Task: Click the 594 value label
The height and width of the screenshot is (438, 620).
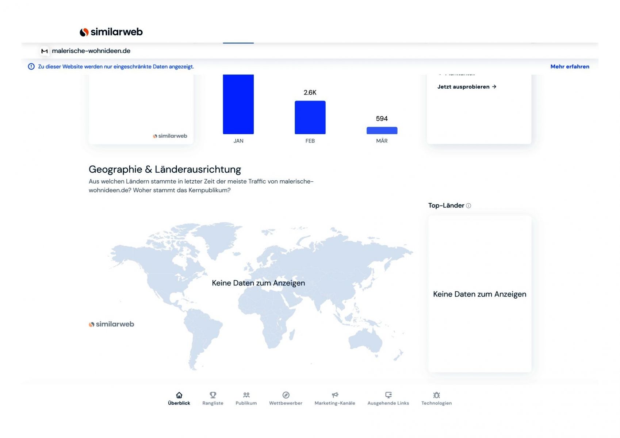Action: [382, 119]
